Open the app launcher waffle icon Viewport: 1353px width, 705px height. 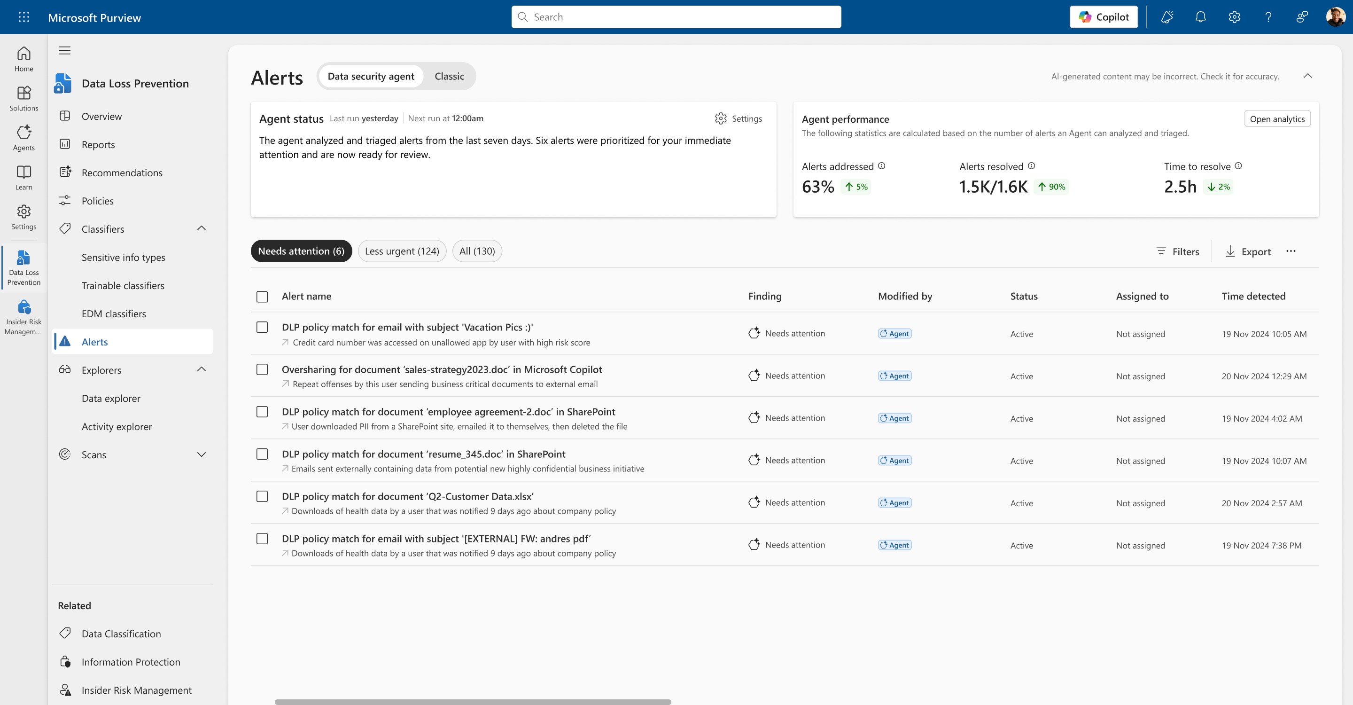(x=23, y=17)
